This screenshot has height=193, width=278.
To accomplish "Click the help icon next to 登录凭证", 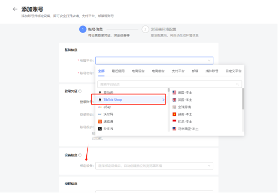I will (x=80, y=91).
